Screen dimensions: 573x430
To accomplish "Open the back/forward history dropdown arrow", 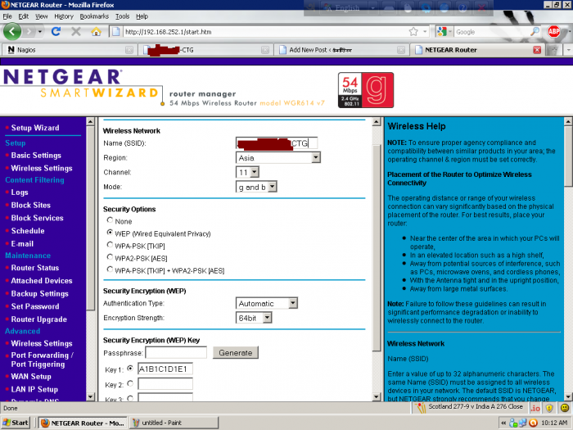I will point(40,32).
